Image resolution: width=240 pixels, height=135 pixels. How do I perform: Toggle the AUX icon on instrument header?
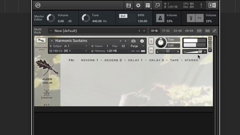pos(210,46)
